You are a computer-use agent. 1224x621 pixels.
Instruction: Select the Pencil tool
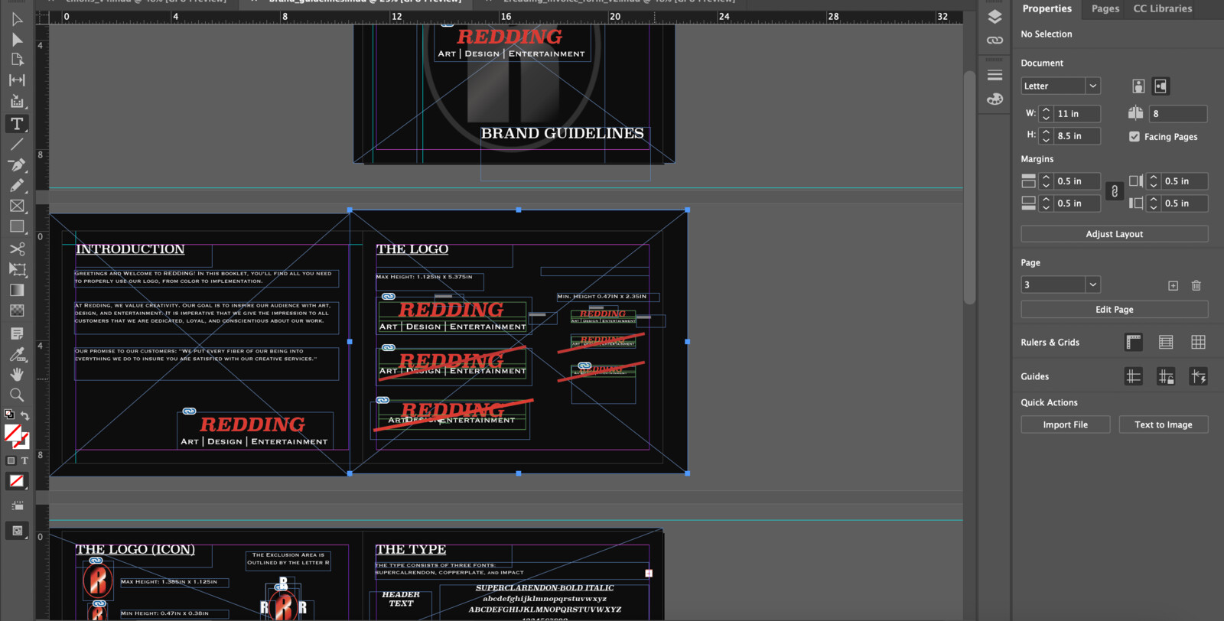[x=17, y=185]
